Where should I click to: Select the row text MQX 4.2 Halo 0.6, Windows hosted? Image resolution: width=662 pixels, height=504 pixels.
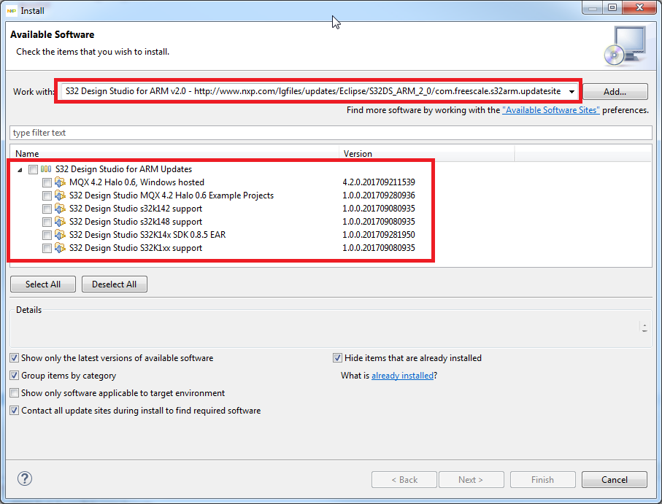136,182
